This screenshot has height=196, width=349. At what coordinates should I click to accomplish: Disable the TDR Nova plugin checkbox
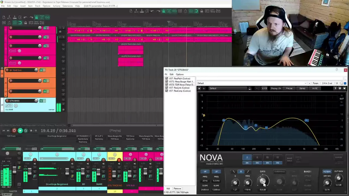(167, 85)
